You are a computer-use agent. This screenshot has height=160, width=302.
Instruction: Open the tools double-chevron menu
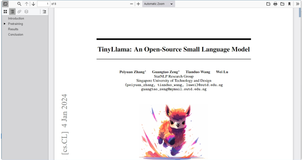coord(298,4)
